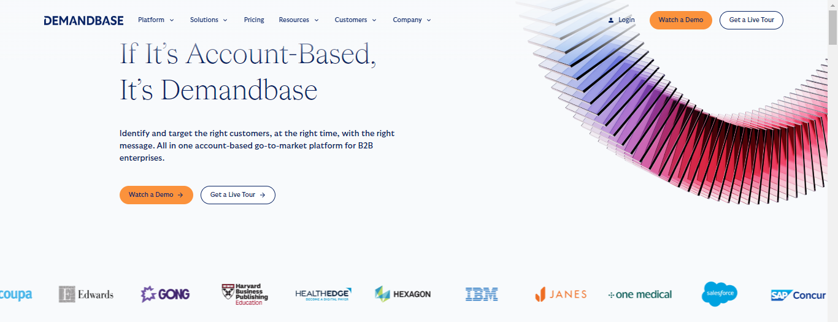Click the Salesforce cloud logo

(719, 294)
